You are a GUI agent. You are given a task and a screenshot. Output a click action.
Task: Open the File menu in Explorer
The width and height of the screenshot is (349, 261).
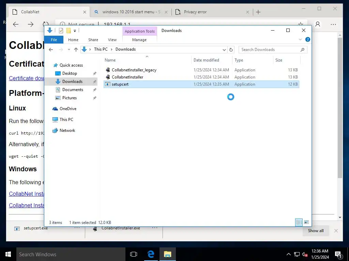click(54, 40)
